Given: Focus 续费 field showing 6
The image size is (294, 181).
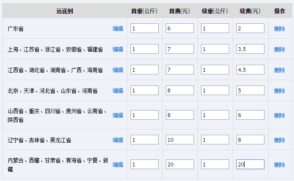Looking at the screenshot, I should pyautogui.click(x=250, y=115).
